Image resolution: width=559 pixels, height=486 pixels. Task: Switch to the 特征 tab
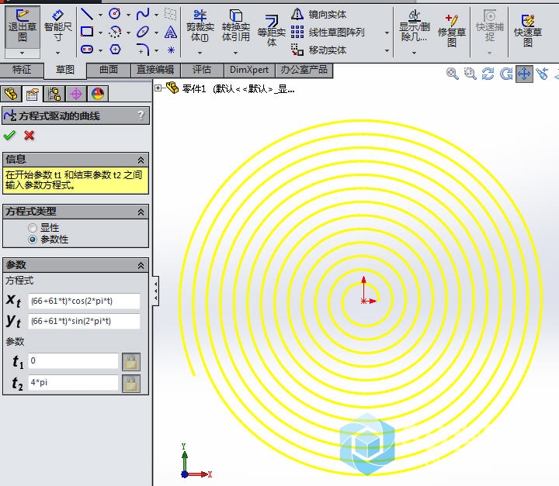coord(22,70)
